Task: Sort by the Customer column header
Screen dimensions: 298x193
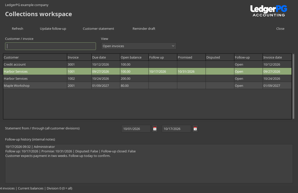Action: tap(35, 57)
